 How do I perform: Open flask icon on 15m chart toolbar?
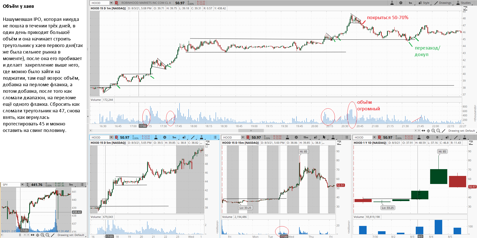(x=287, y=137)
